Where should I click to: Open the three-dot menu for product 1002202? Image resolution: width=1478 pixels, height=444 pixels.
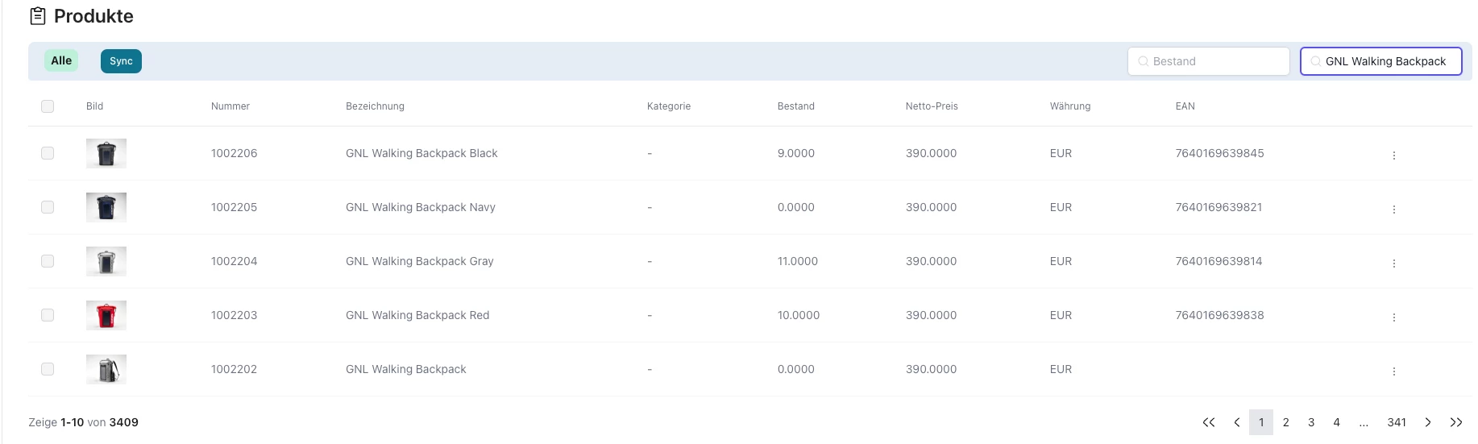(x=1393, y=371)
